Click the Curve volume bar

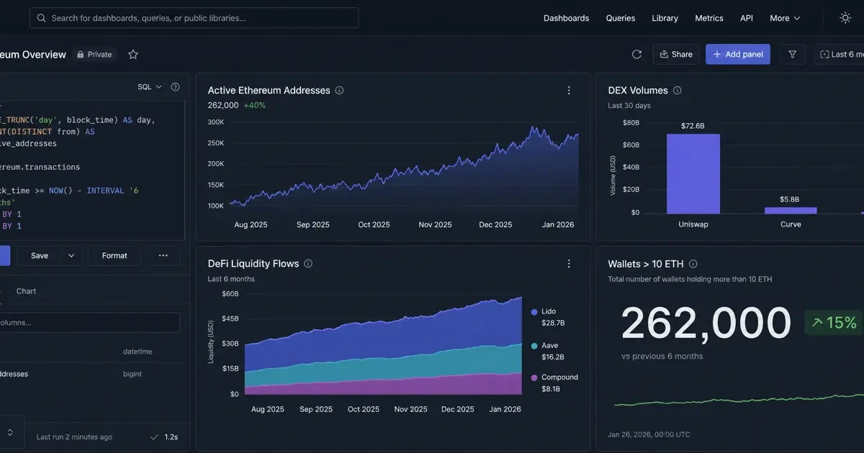(x=791, y=210)
